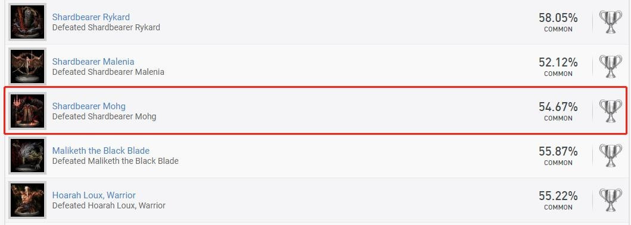Click the silver trophy icon for Maliketh
The image size is (631, 225).
(x=611, y=156)
